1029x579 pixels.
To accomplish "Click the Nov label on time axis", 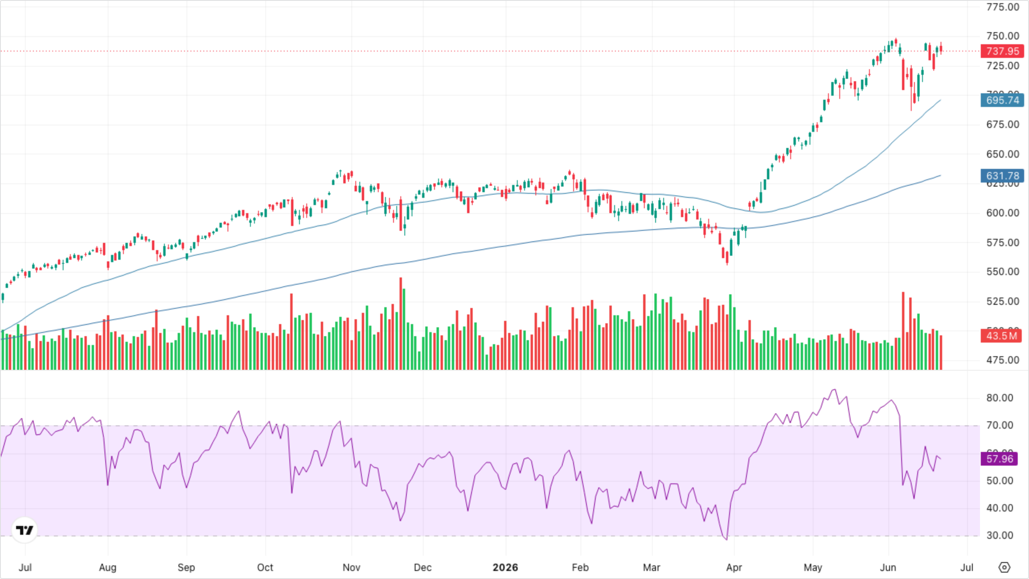I will (x=351, y=567).
